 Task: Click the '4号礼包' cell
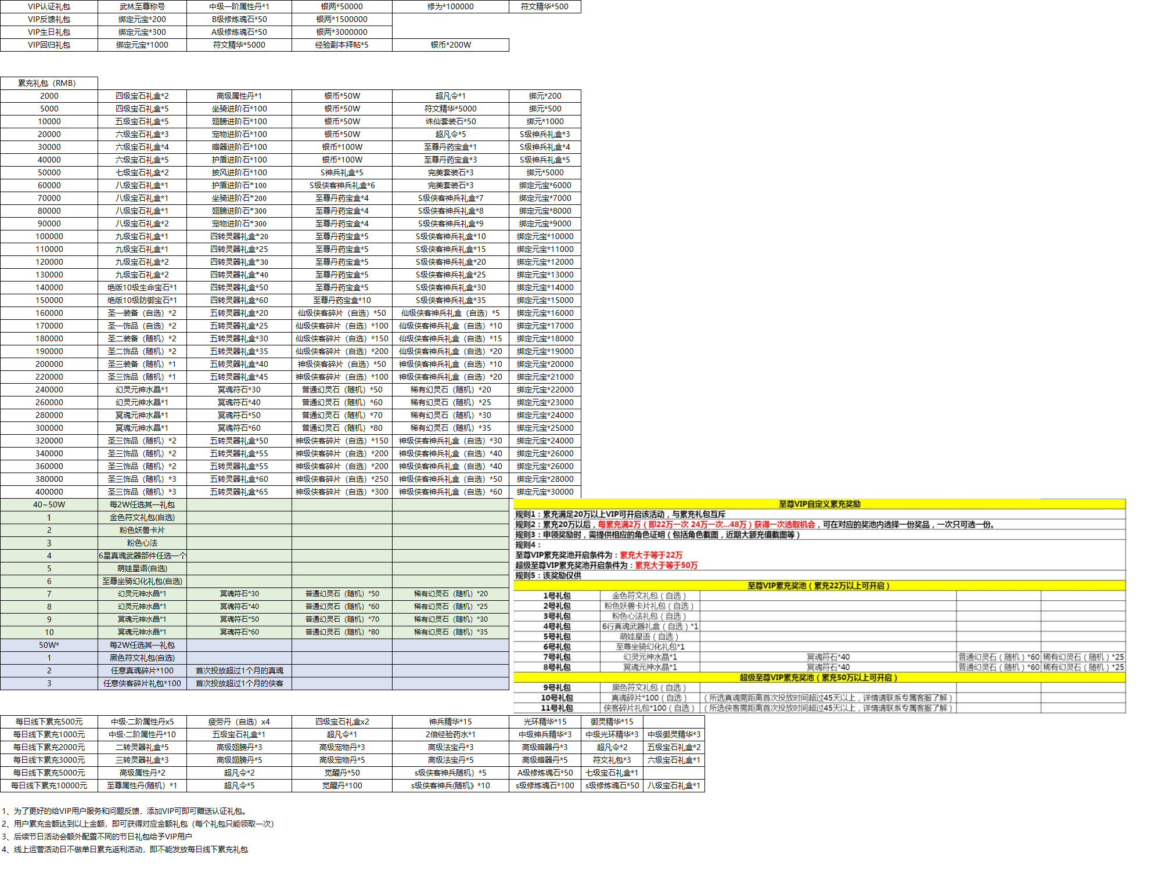557,626
